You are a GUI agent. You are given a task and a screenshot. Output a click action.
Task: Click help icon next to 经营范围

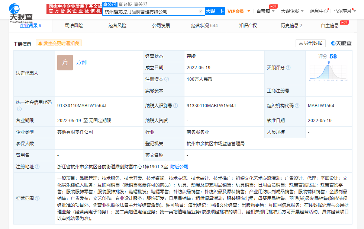[x=37, y=198]
